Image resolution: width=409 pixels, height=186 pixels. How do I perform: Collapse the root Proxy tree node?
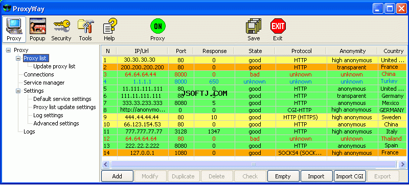pyautogui.click(x=8, y=50)
